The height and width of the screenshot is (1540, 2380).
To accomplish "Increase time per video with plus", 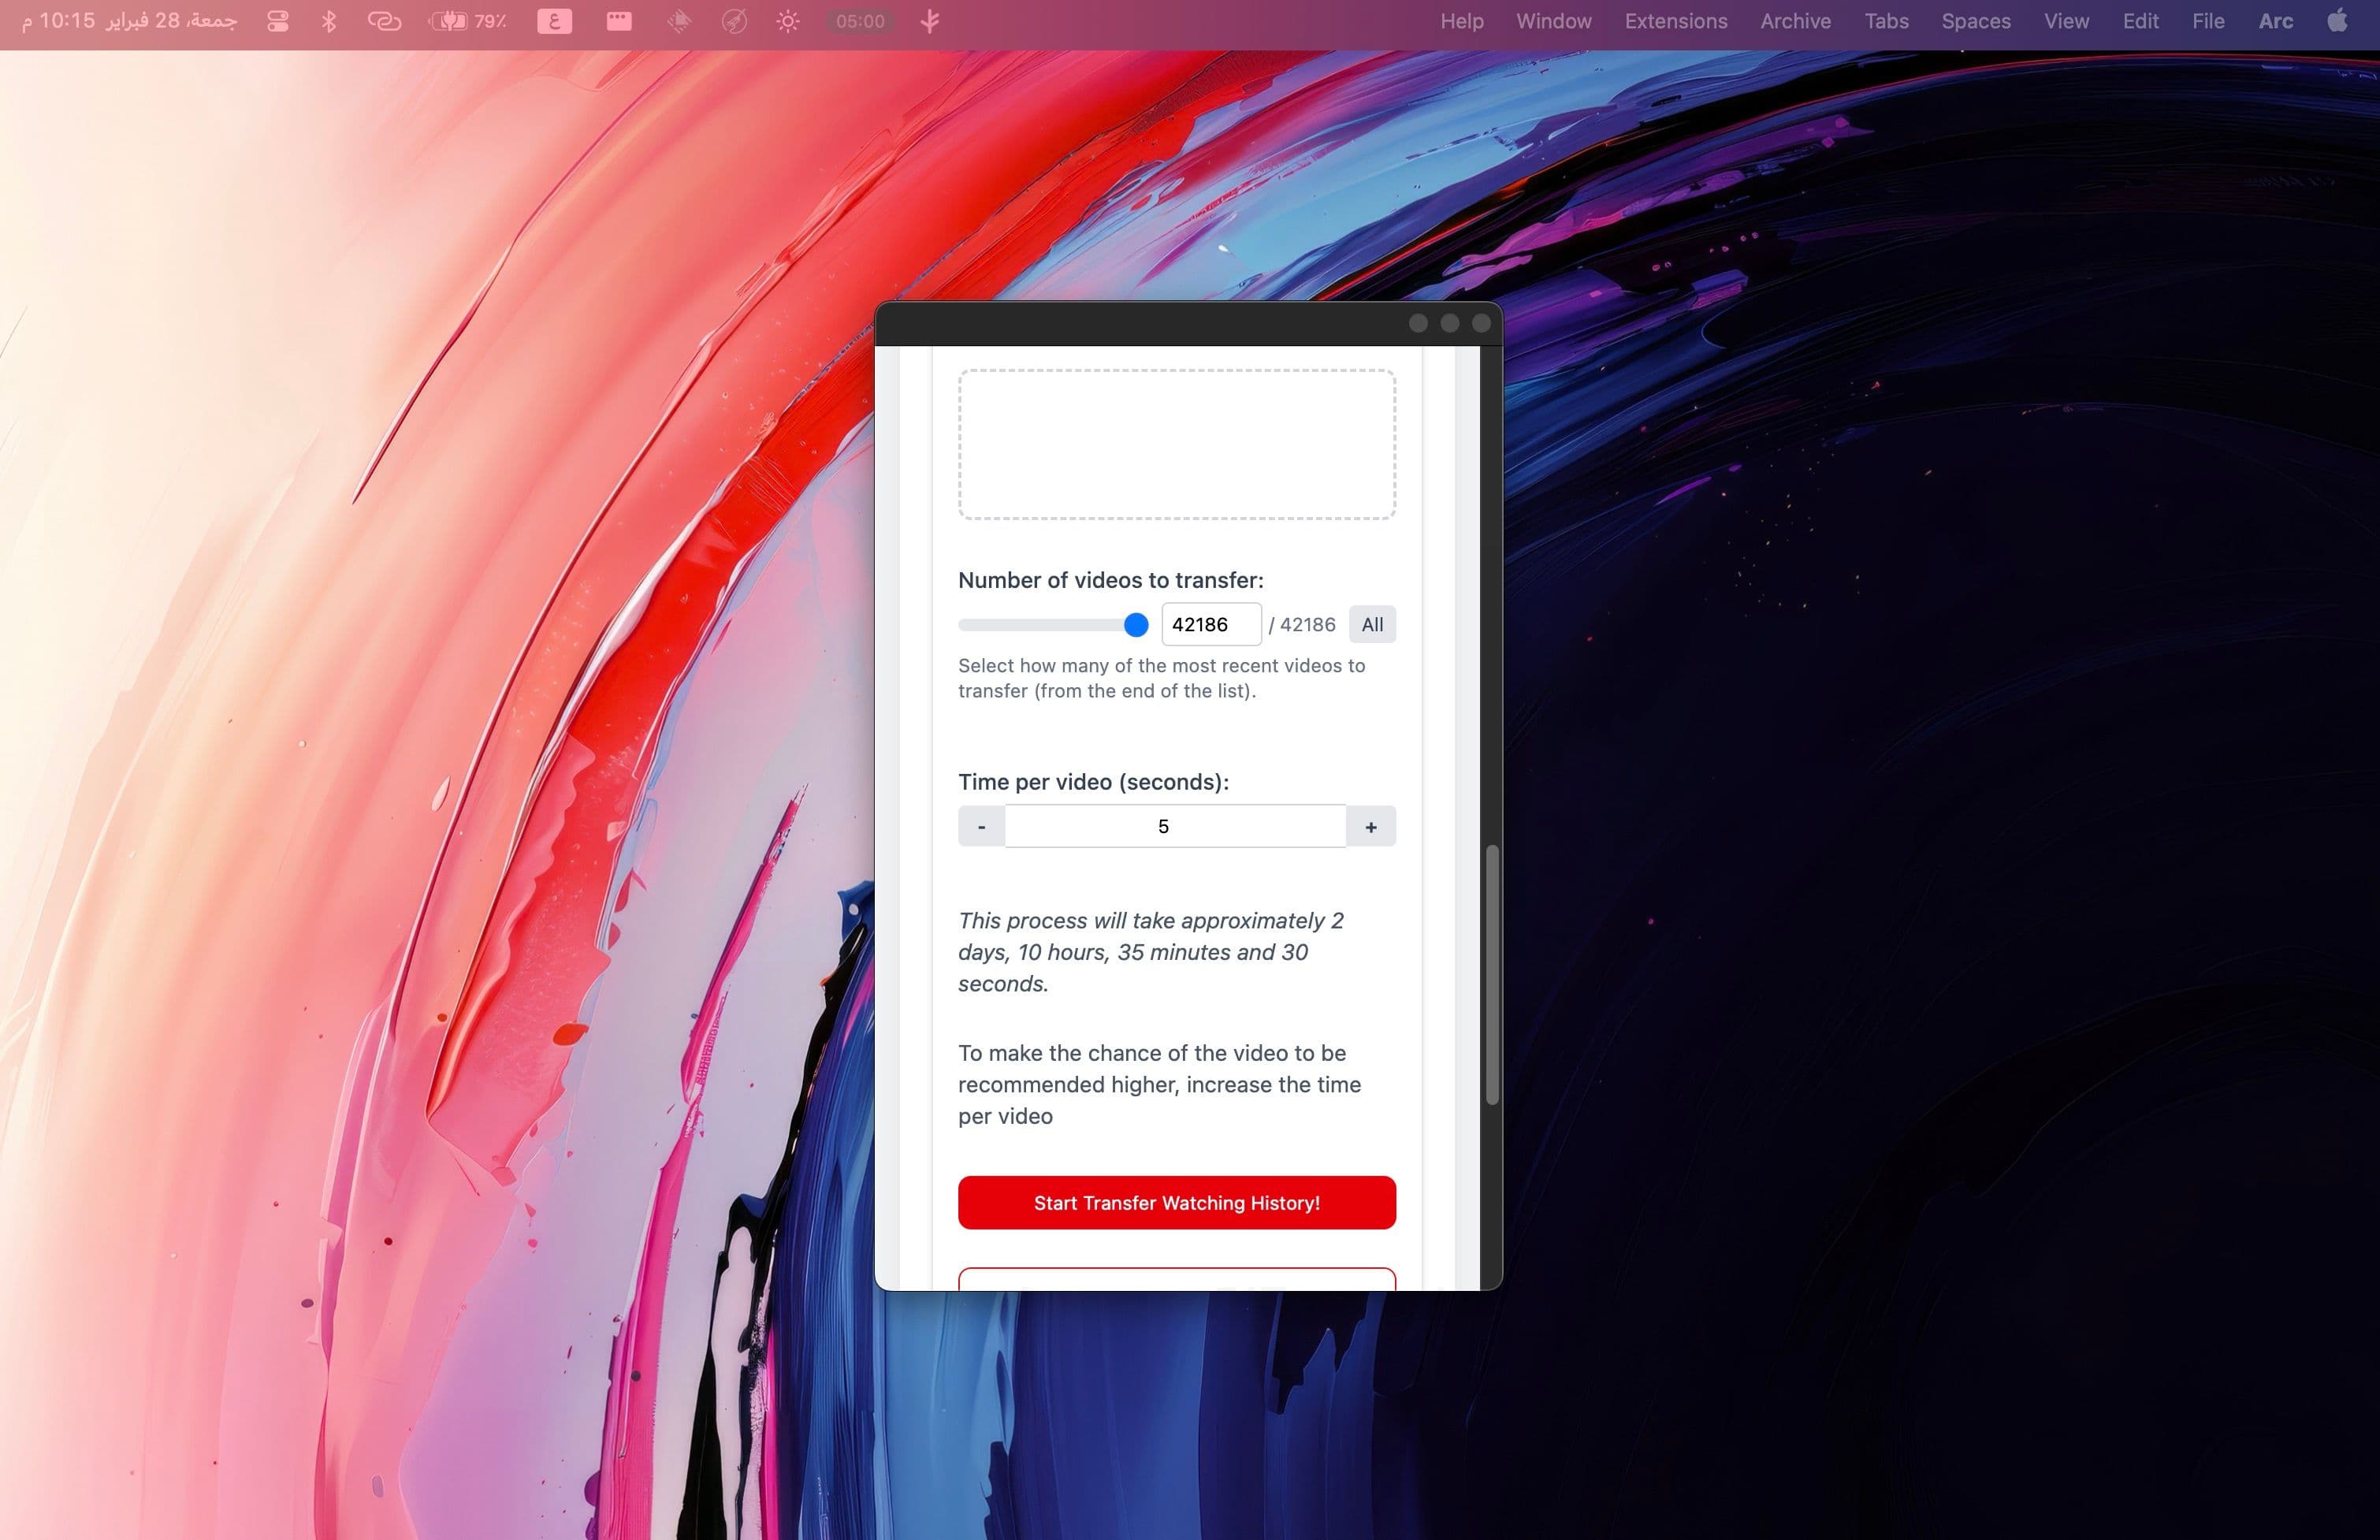I will coord(1370,827).
